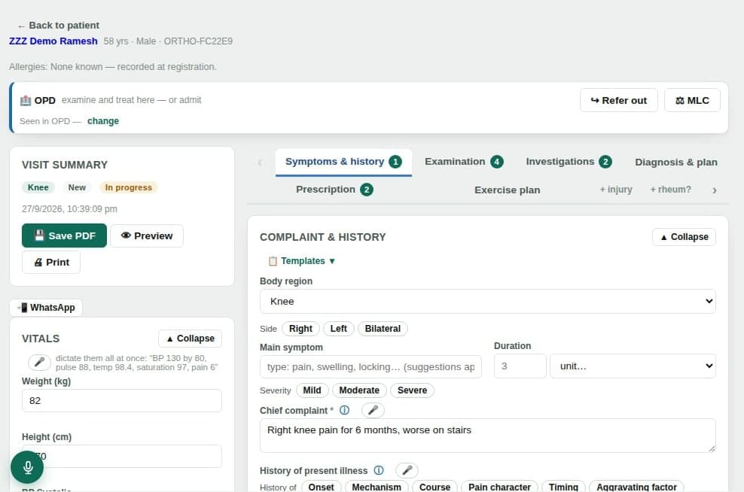Choose Moderate severity chip
This screenshot has height=492, width=744.
click(x=359, y=390)
